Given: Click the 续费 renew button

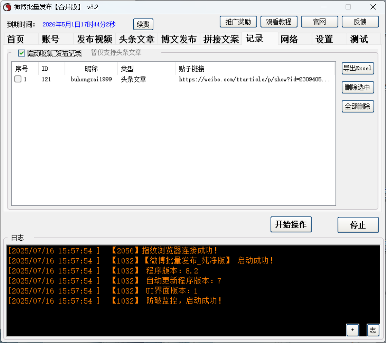Looking at the screenshot, I should (143, 24).
